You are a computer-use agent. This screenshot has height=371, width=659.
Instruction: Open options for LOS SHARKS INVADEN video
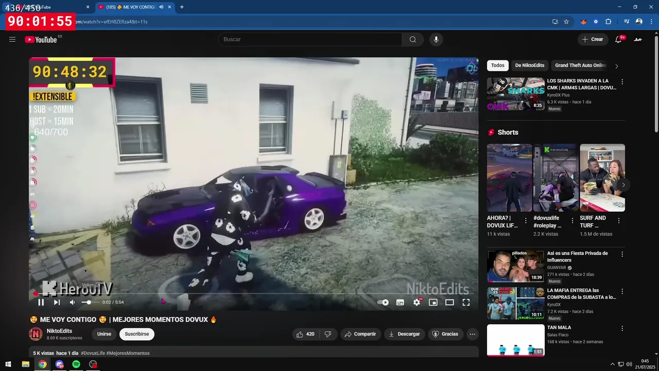point(622,82)
